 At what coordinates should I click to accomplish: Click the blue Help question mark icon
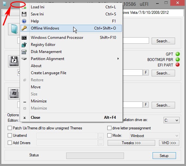pyautogui.click(x=24, y=21)
